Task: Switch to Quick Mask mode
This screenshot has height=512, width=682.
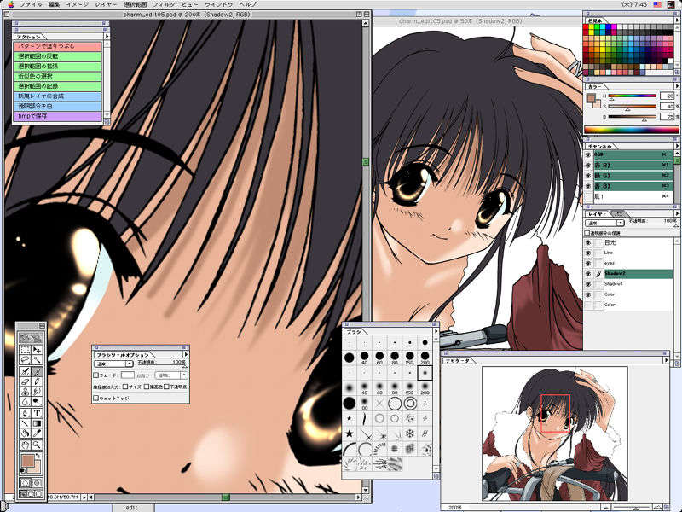Action: click(x=37, y=482)
